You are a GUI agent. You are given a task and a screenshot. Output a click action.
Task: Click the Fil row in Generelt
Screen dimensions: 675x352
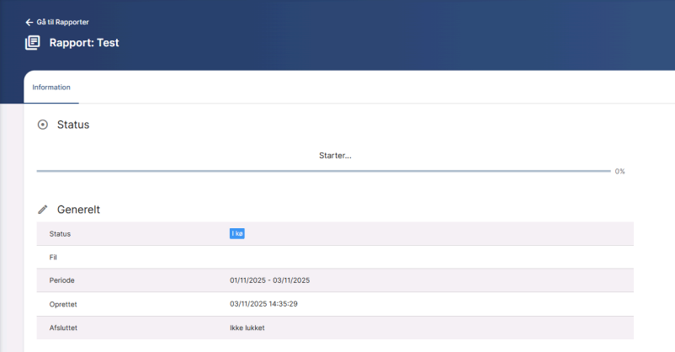point(54,257)
